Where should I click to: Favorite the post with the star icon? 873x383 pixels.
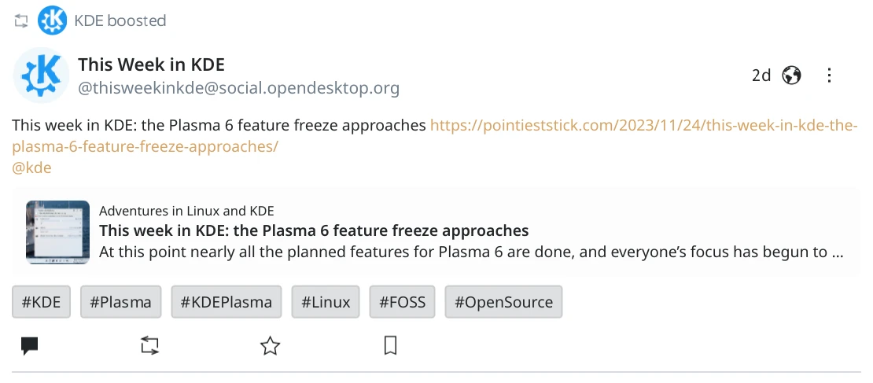[270, 346]
